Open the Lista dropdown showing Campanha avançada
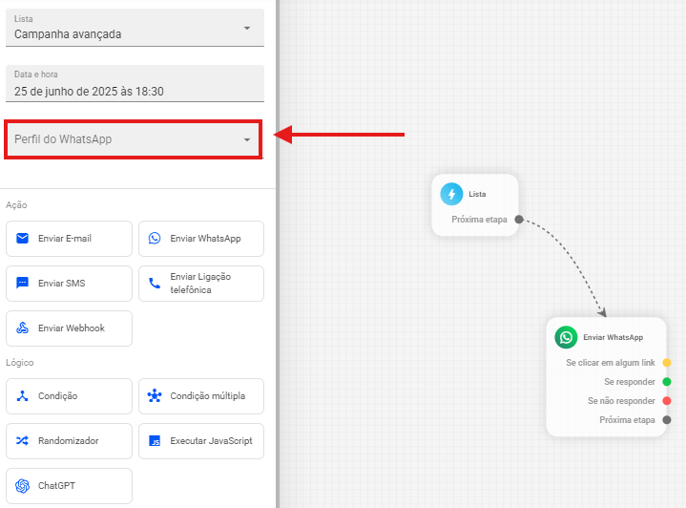 (x=132, y=28)
